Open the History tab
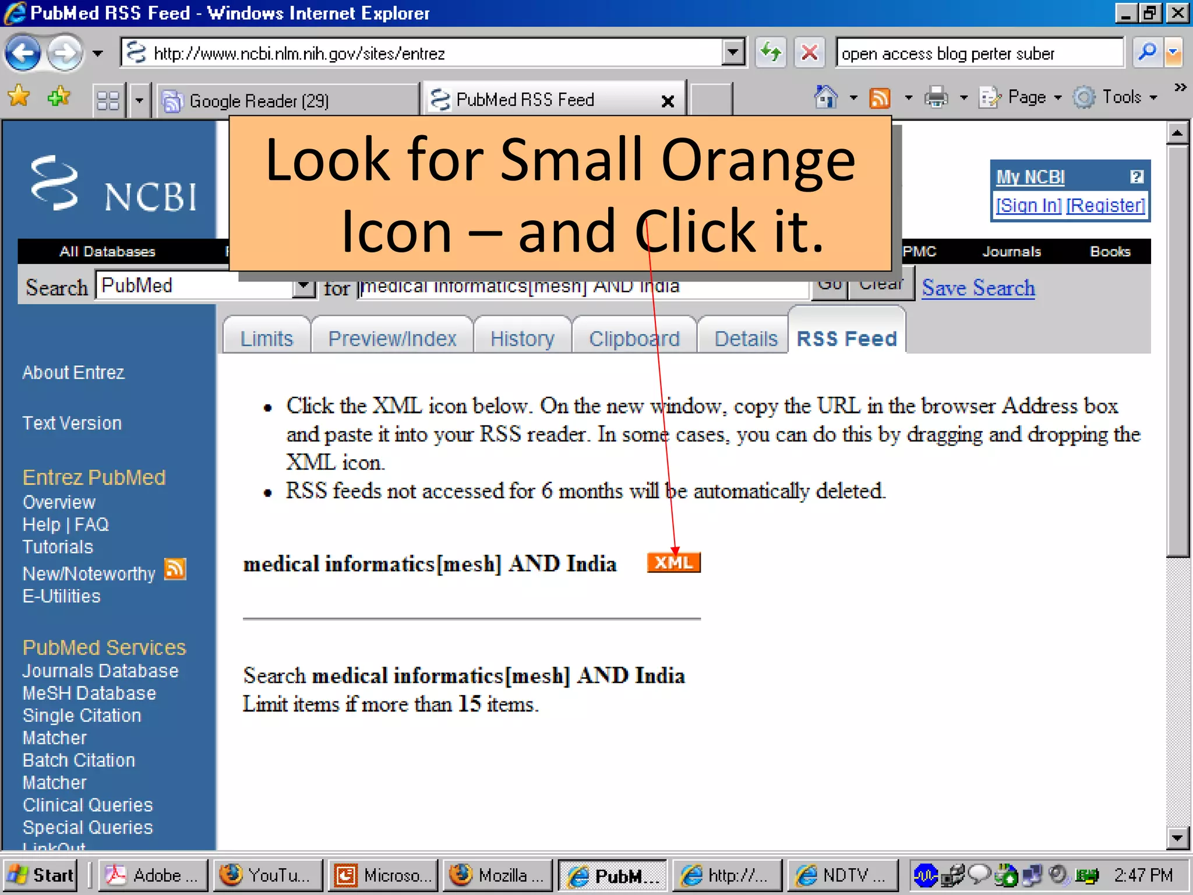1193x895 pixels. tap(522, 338)
